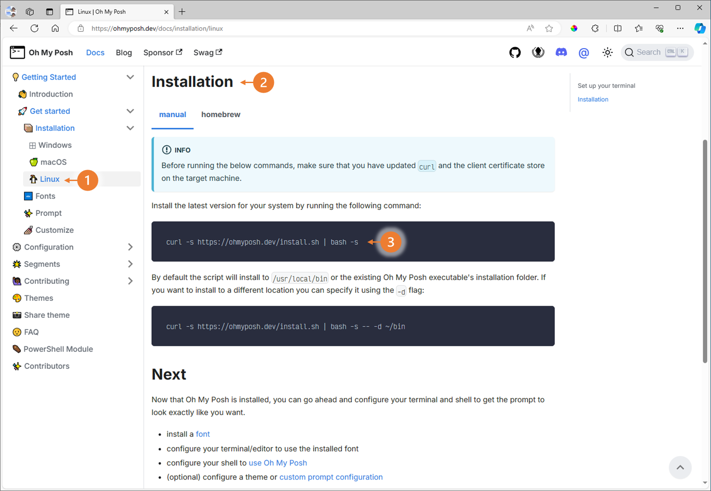The height and width of the screenshot is (491, 711).
Task: Follow the 'font' link
Action: coord(203,434)
